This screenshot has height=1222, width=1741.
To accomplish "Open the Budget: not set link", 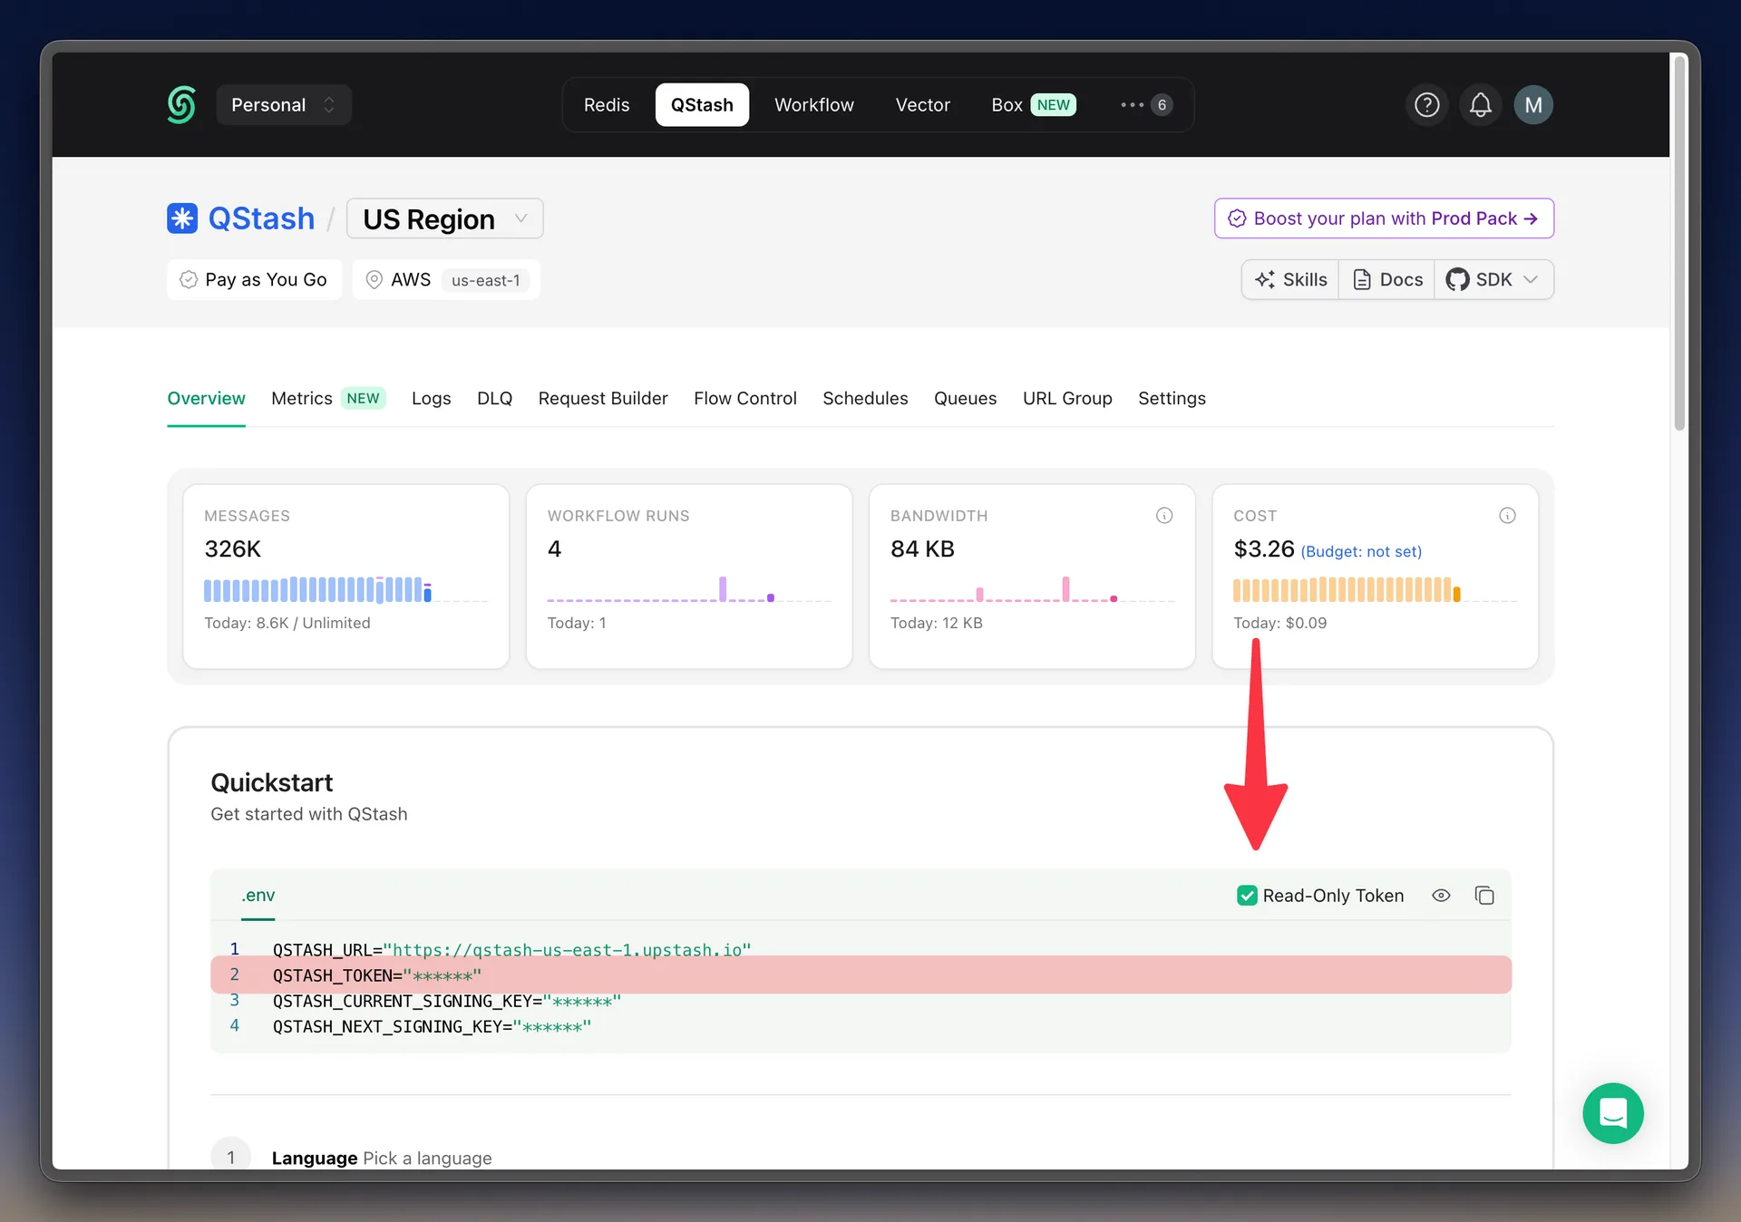I will (1361, 551).
